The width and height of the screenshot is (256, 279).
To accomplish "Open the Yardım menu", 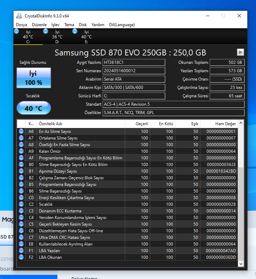I will (x=98, y=25).
